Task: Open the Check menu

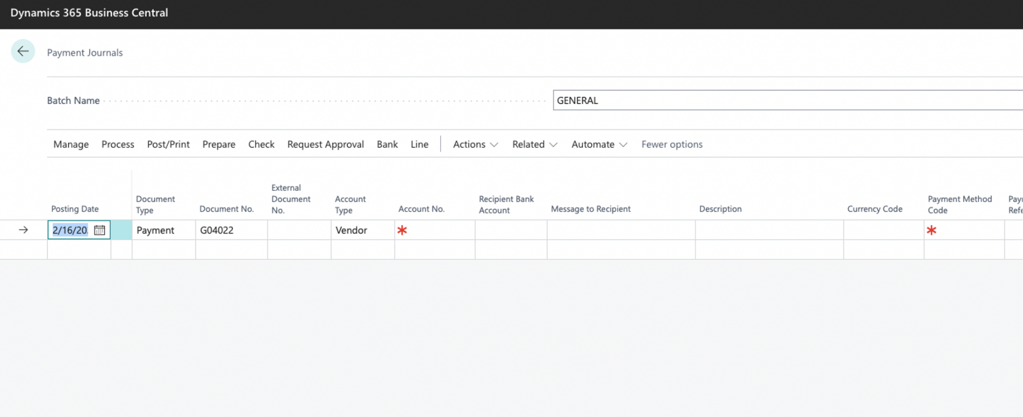Action: pyautogui.click(x=261, y=144)
